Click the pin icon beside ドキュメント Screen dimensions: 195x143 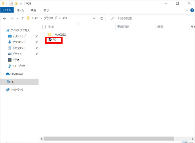[x=36, y=48]
